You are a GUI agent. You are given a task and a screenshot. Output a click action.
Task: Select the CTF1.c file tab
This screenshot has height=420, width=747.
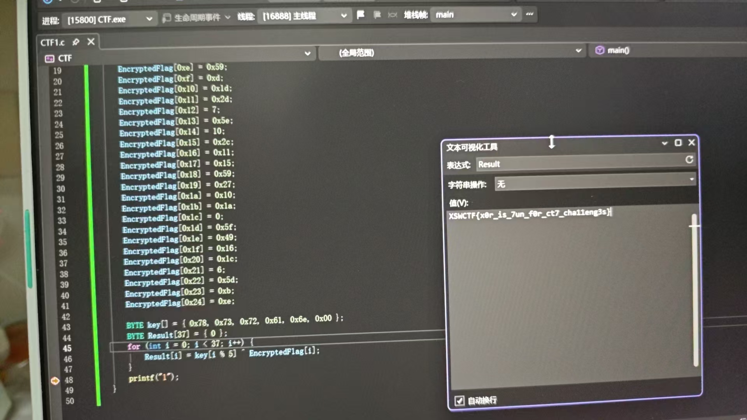pyautogui.click(x=53, y=42)
